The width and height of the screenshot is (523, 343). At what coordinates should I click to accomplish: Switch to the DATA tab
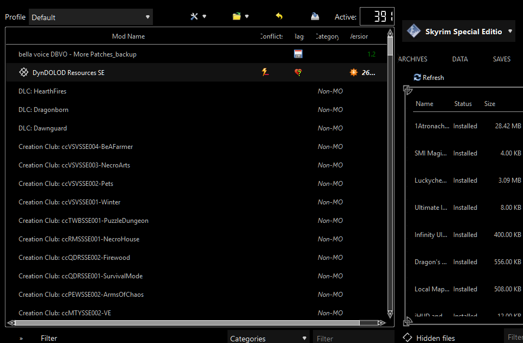[460, 59]
